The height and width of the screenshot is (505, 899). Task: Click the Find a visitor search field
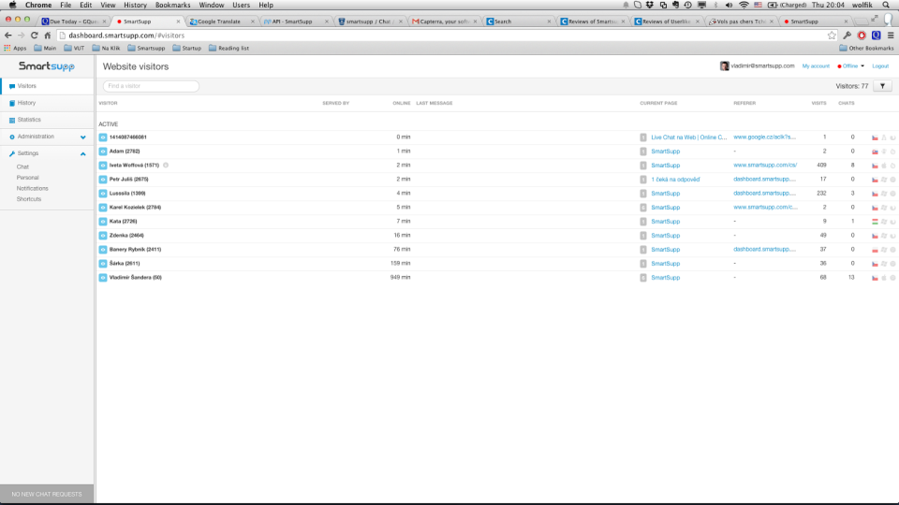[151, 86]
